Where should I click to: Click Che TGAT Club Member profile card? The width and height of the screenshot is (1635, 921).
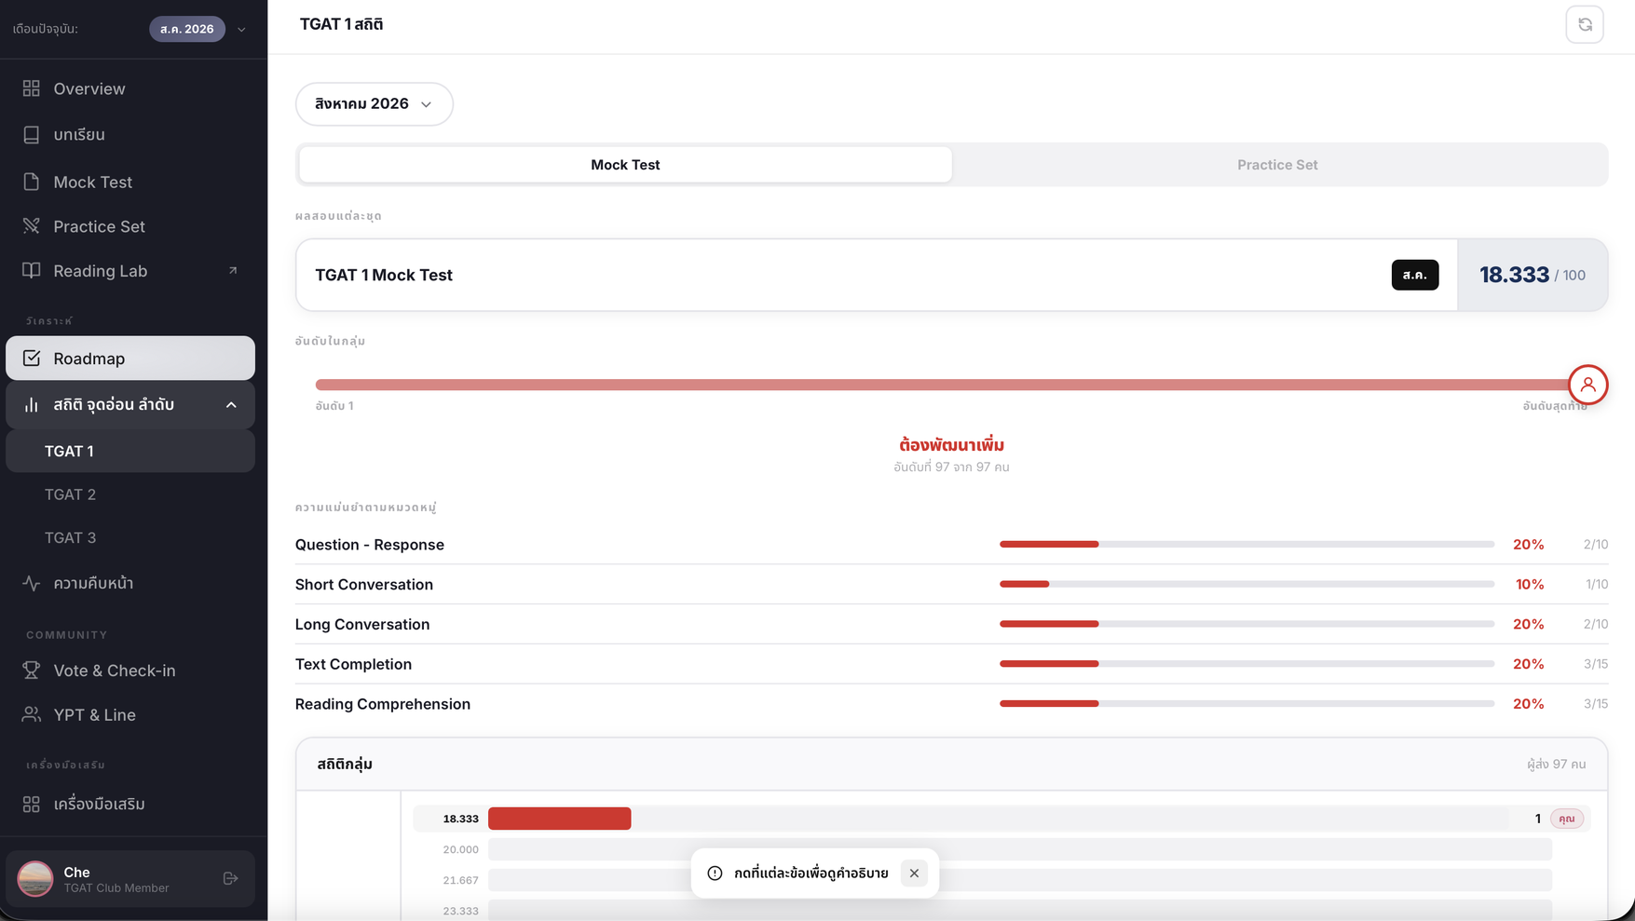130,878
